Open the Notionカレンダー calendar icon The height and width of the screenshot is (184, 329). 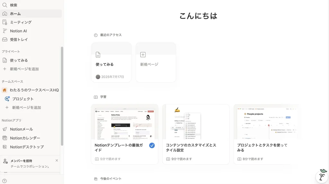click(x=4, y=138)
